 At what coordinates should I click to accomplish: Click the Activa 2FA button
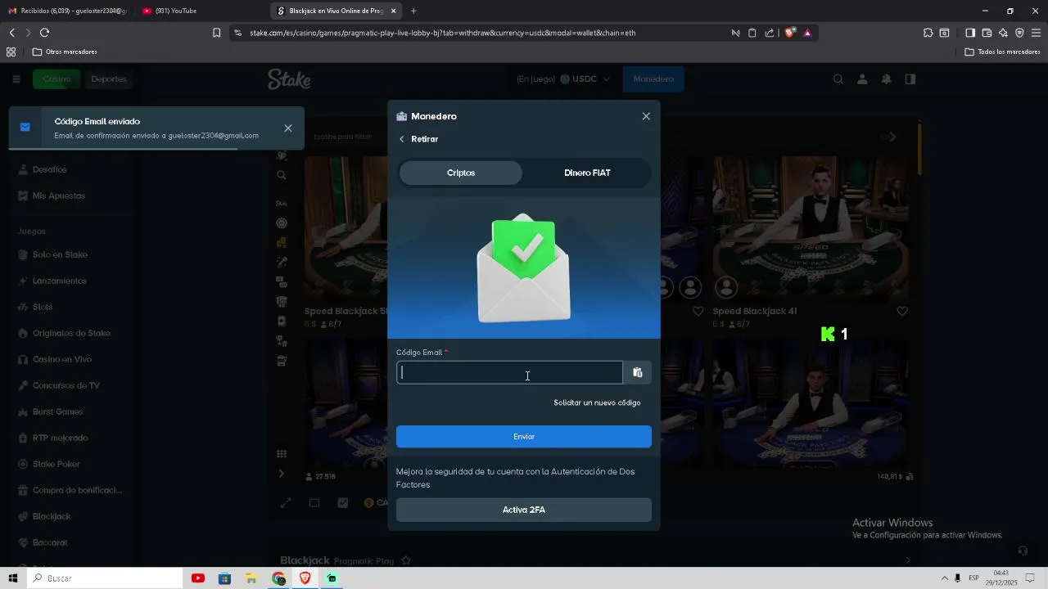[524, 510]
